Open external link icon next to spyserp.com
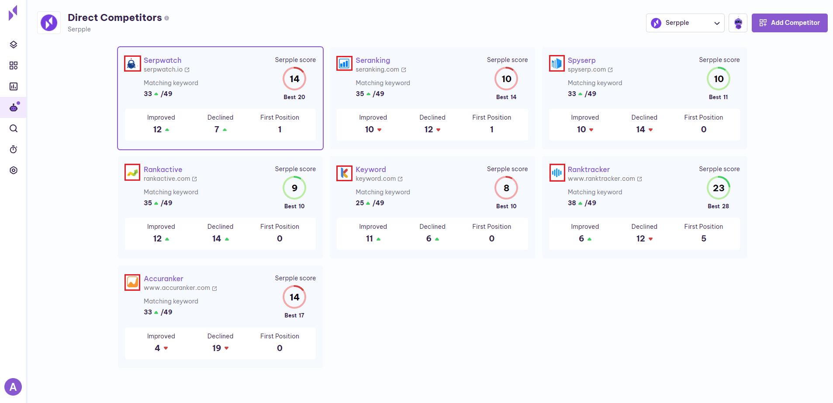Screen dimensions: 833x403 click(610, 70)
